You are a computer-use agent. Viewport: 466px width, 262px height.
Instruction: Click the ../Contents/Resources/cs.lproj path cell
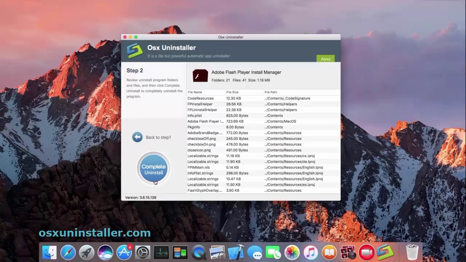click(x=289, y=156)
